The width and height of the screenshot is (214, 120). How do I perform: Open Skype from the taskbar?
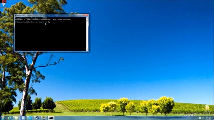click(x=30, y=118)
